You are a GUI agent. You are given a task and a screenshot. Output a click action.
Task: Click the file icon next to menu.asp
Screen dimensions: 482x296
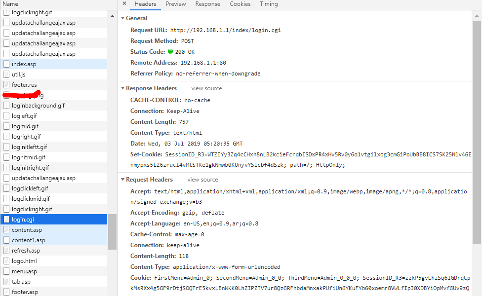[x=6, y=271]
